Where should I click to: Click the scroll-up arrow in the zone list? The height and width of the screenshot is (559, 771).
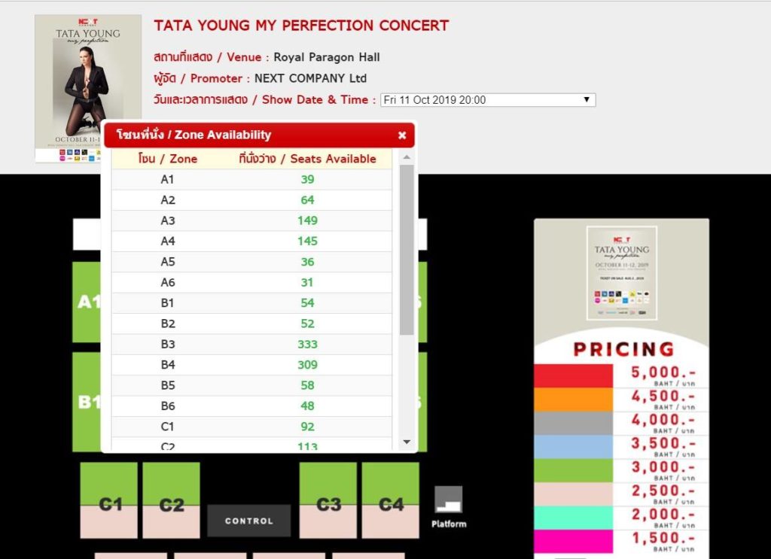coord(407,157)
